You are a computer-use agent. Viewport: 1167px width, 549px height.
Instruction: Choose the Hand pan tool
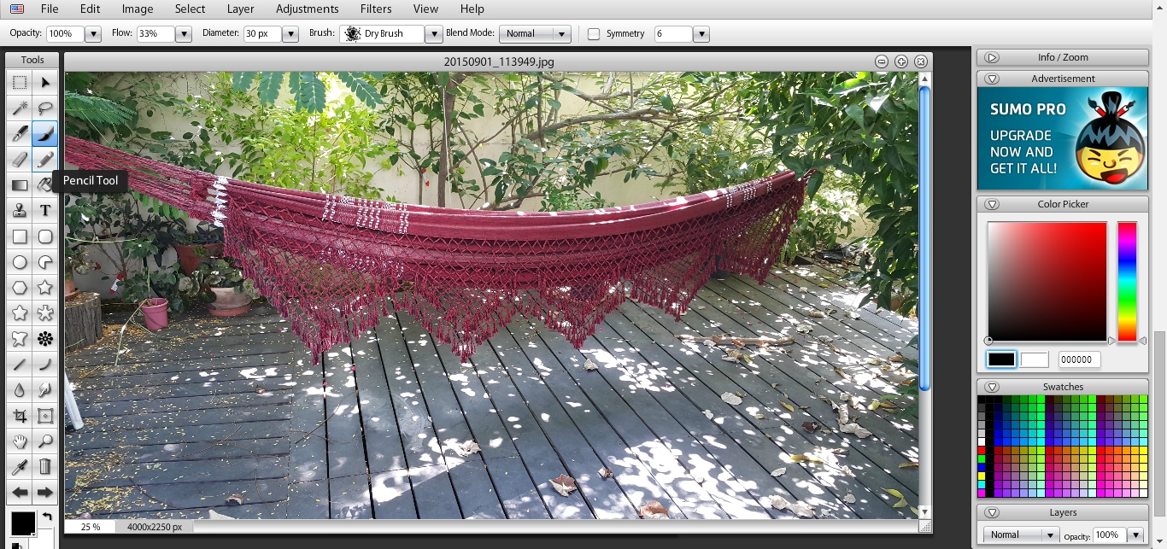[x=20, y=441]
